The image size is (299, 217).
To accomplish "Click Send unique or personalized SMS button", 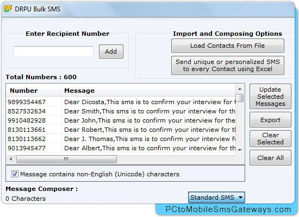I will 227,65.
